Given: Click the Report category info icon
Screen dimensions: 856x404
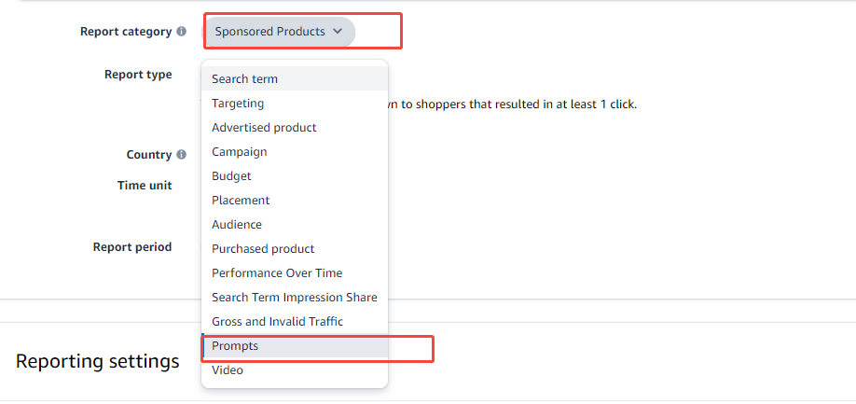Looking at the screenshot, I should pos(182,32).
